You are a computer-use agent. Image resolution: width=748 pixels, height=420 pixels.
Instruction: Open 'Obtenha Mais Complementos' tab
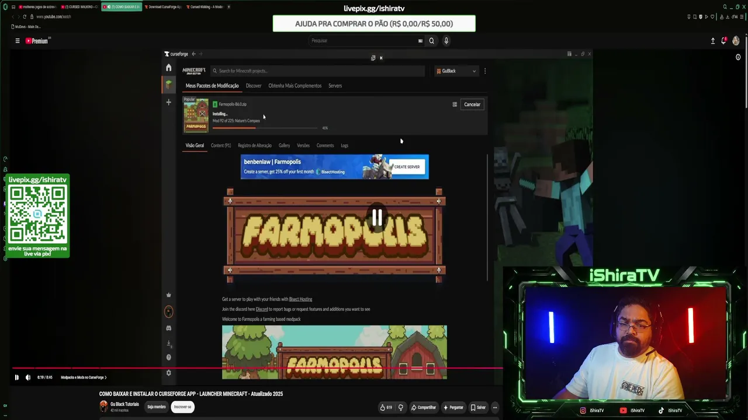[x=295, y=86]
